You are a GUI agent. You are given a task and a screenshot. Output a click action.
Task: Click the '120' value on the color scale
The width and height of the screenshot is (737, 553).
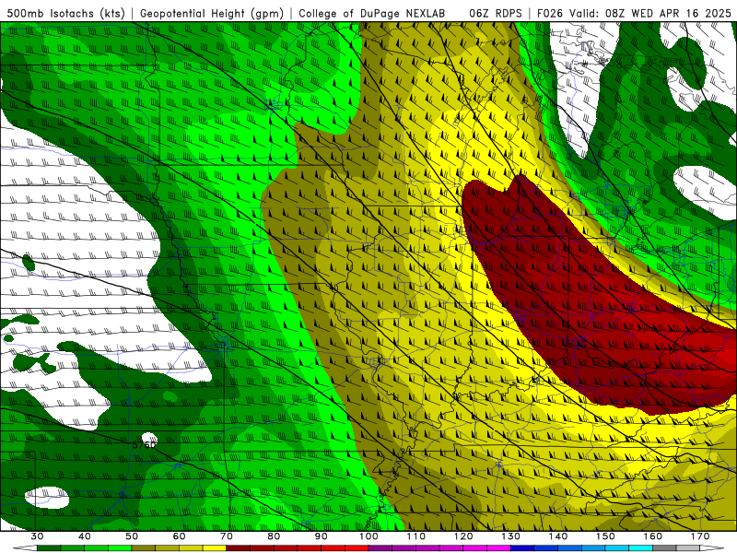[x=463, y=536]
